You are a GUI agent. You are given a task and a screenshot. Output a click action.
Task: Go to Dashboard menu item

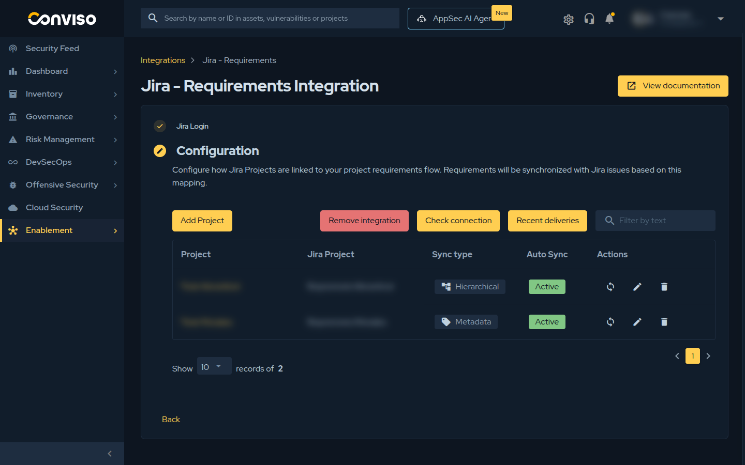pyautogui.click(x=62, y=71)
